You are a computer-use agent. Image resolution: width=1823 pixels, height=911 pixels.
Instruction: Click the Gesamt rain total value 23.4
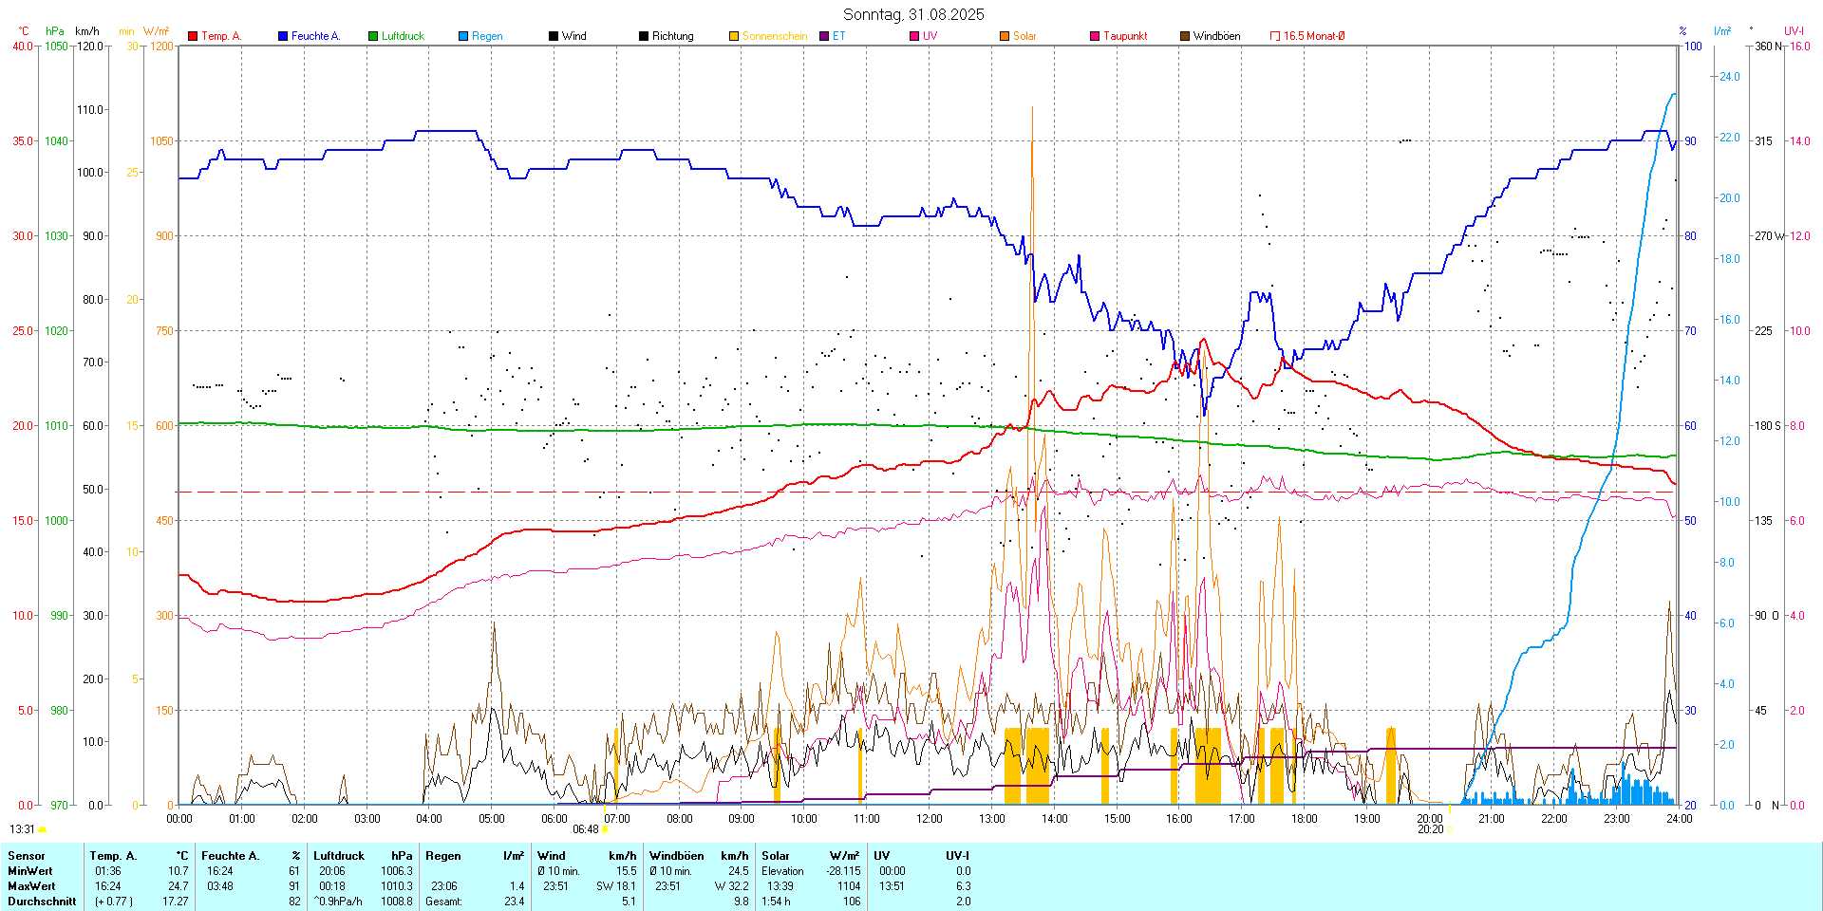click(x=514, y=902)
